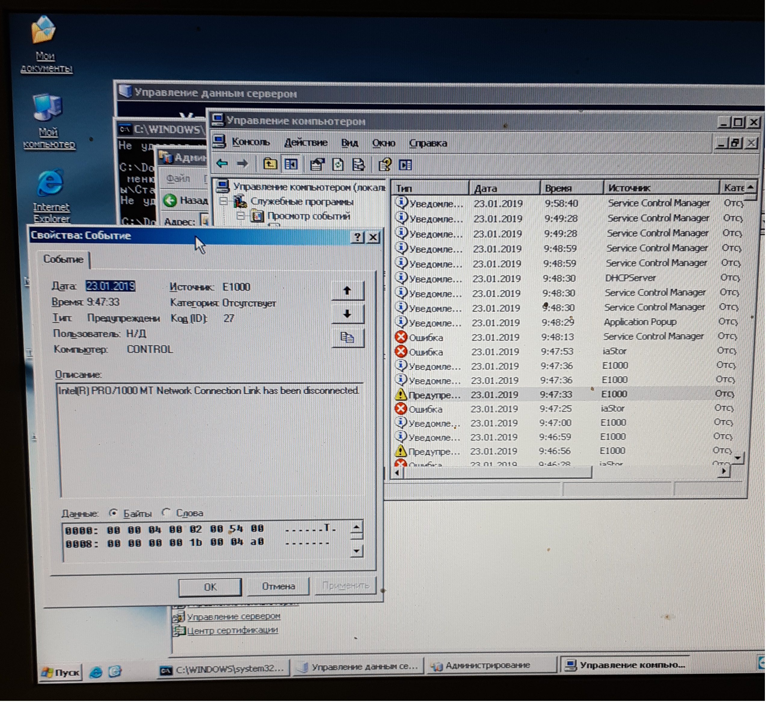Click the event list horizontal scroll right arrow

(x=723, y=472)
